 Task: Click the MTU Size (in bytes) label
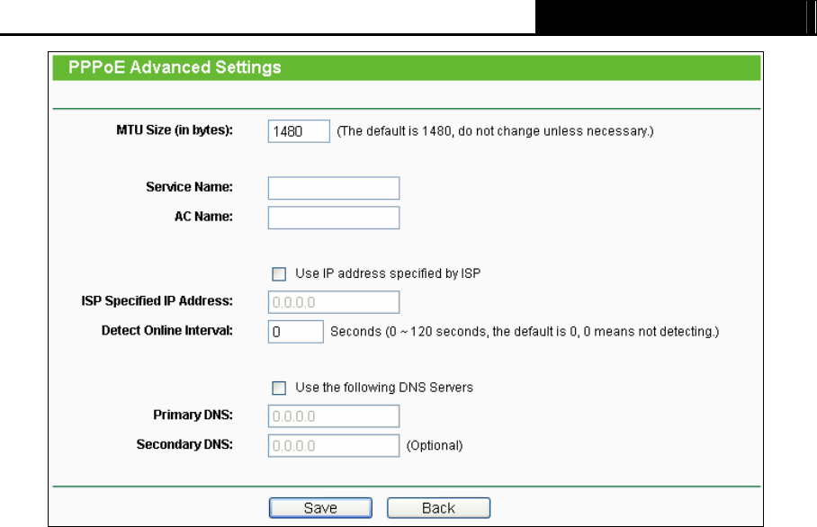point(175,130)
